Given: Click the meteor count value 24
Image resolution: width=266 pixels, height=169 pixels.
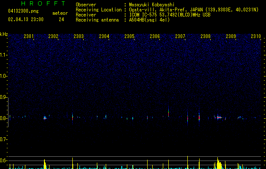Looking at the screenshot, I should [x=61, y=19].
